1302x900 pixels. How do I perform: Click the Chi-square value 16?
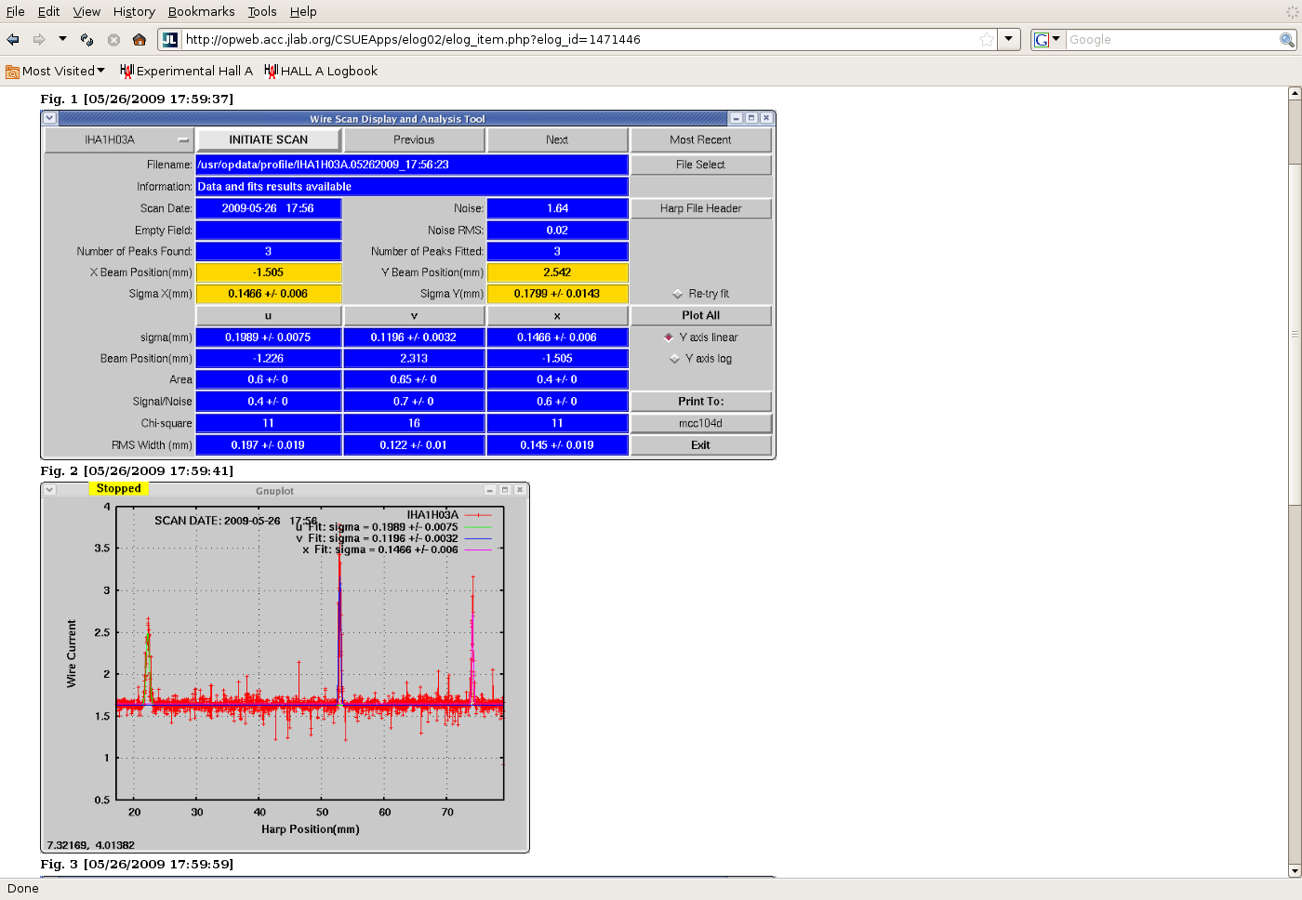pyautogui.click(x=414, y=423)
